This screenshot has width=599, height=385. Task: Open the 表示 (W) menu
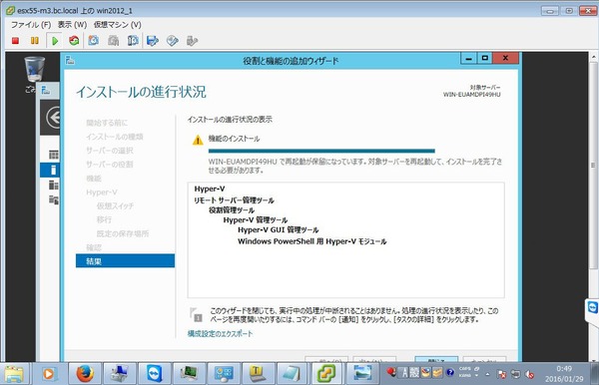(x=72, y=25)
